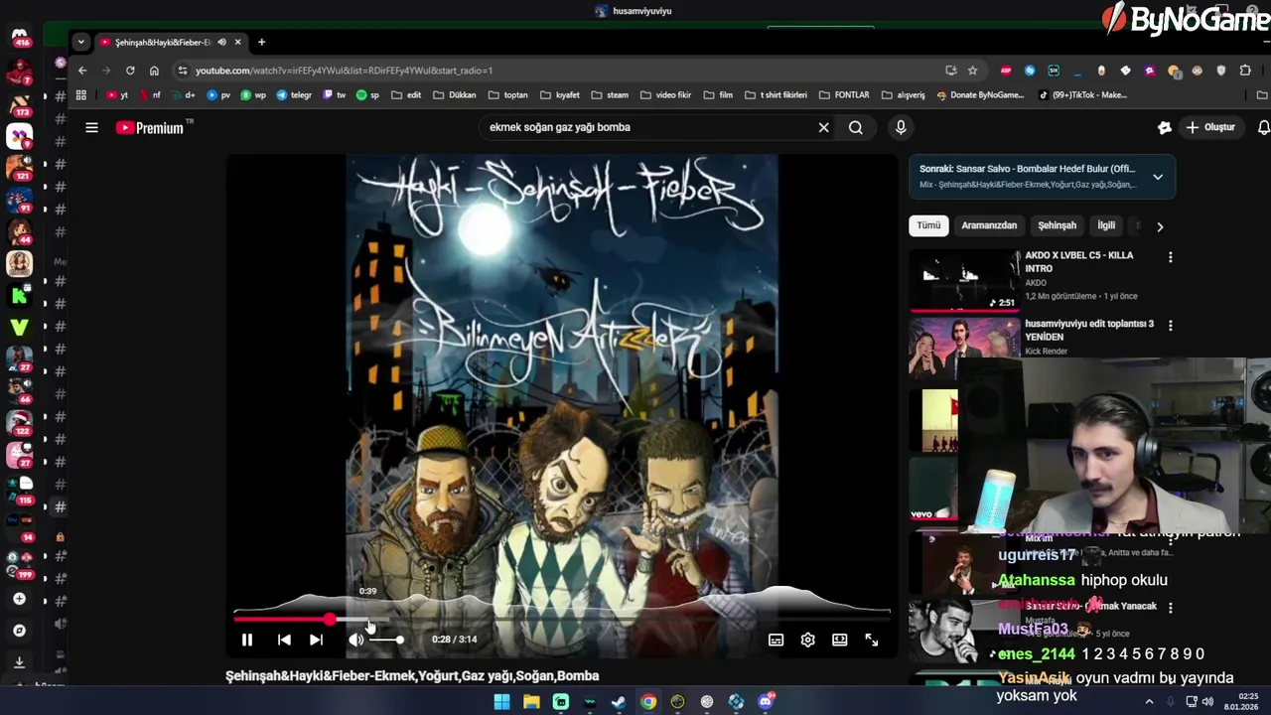Reload the current page
This screenshot has height=715, width=1271.
pos(130,71)
